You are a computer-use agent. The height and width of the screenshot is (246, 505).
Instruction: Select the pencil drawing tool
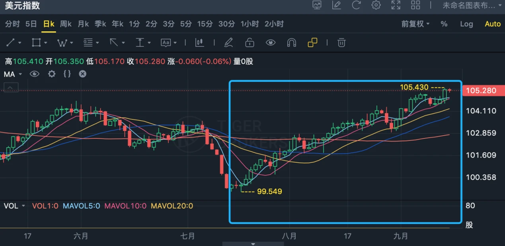tap(228, 42)
